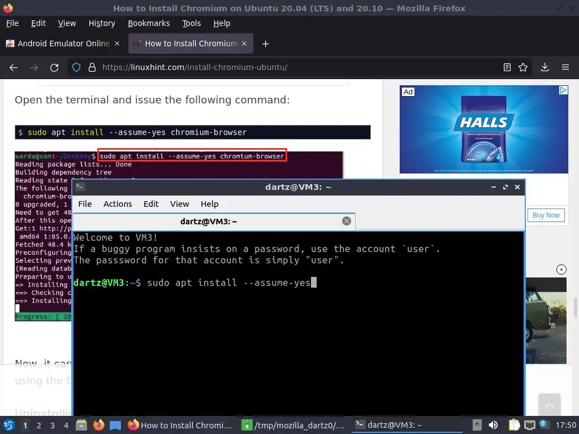This screenshot has width=579, height=434.
Task: Launch Firefox from the panel quick launch
Action: pyautogui.click(x=98, y=425)
